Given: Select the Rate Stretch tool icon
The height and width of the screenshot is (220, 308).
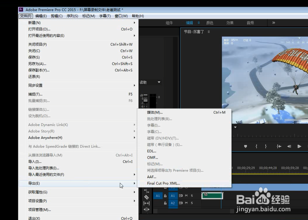Looking at the screenshot, I should click(146, 191).
